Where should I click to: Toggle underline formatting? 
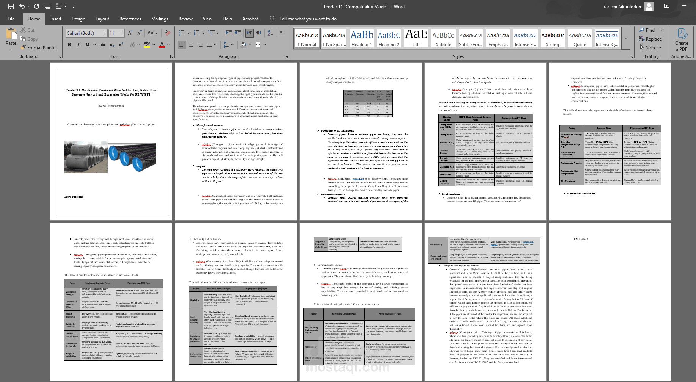coord(88,45)
